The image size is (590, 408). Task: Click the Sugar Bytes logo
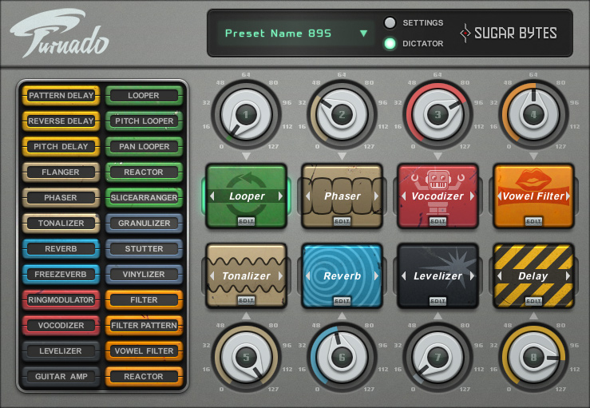click(509, 33)
